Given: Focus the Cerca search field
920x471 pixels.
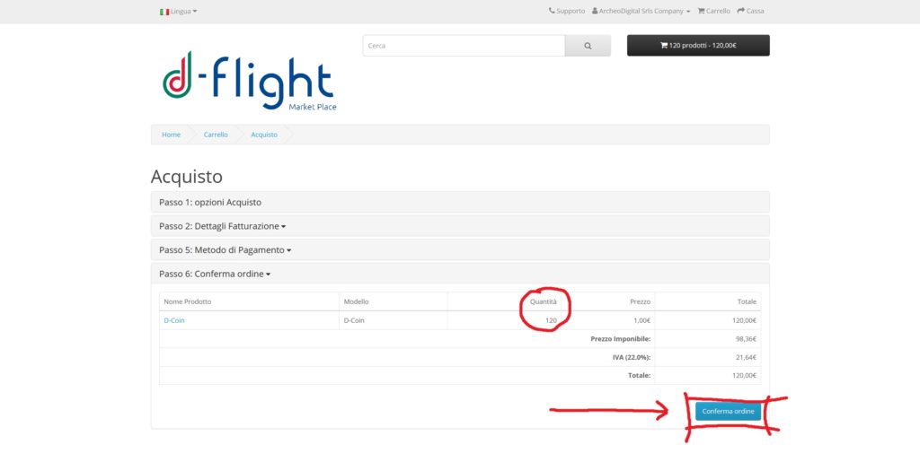Looking at the screenshot, I should coord(464,46).
